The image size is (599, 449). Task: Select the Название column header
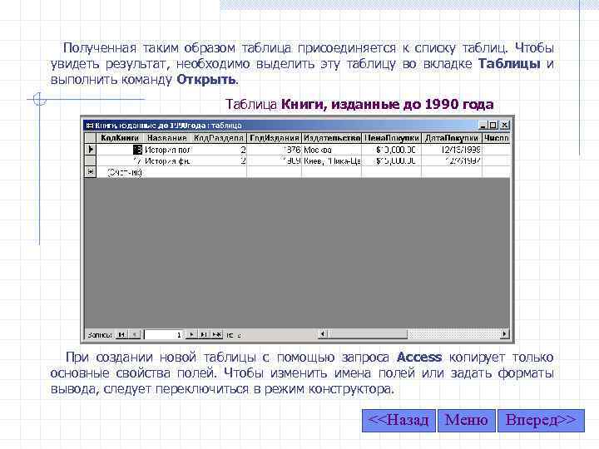(x=167, y=138)
